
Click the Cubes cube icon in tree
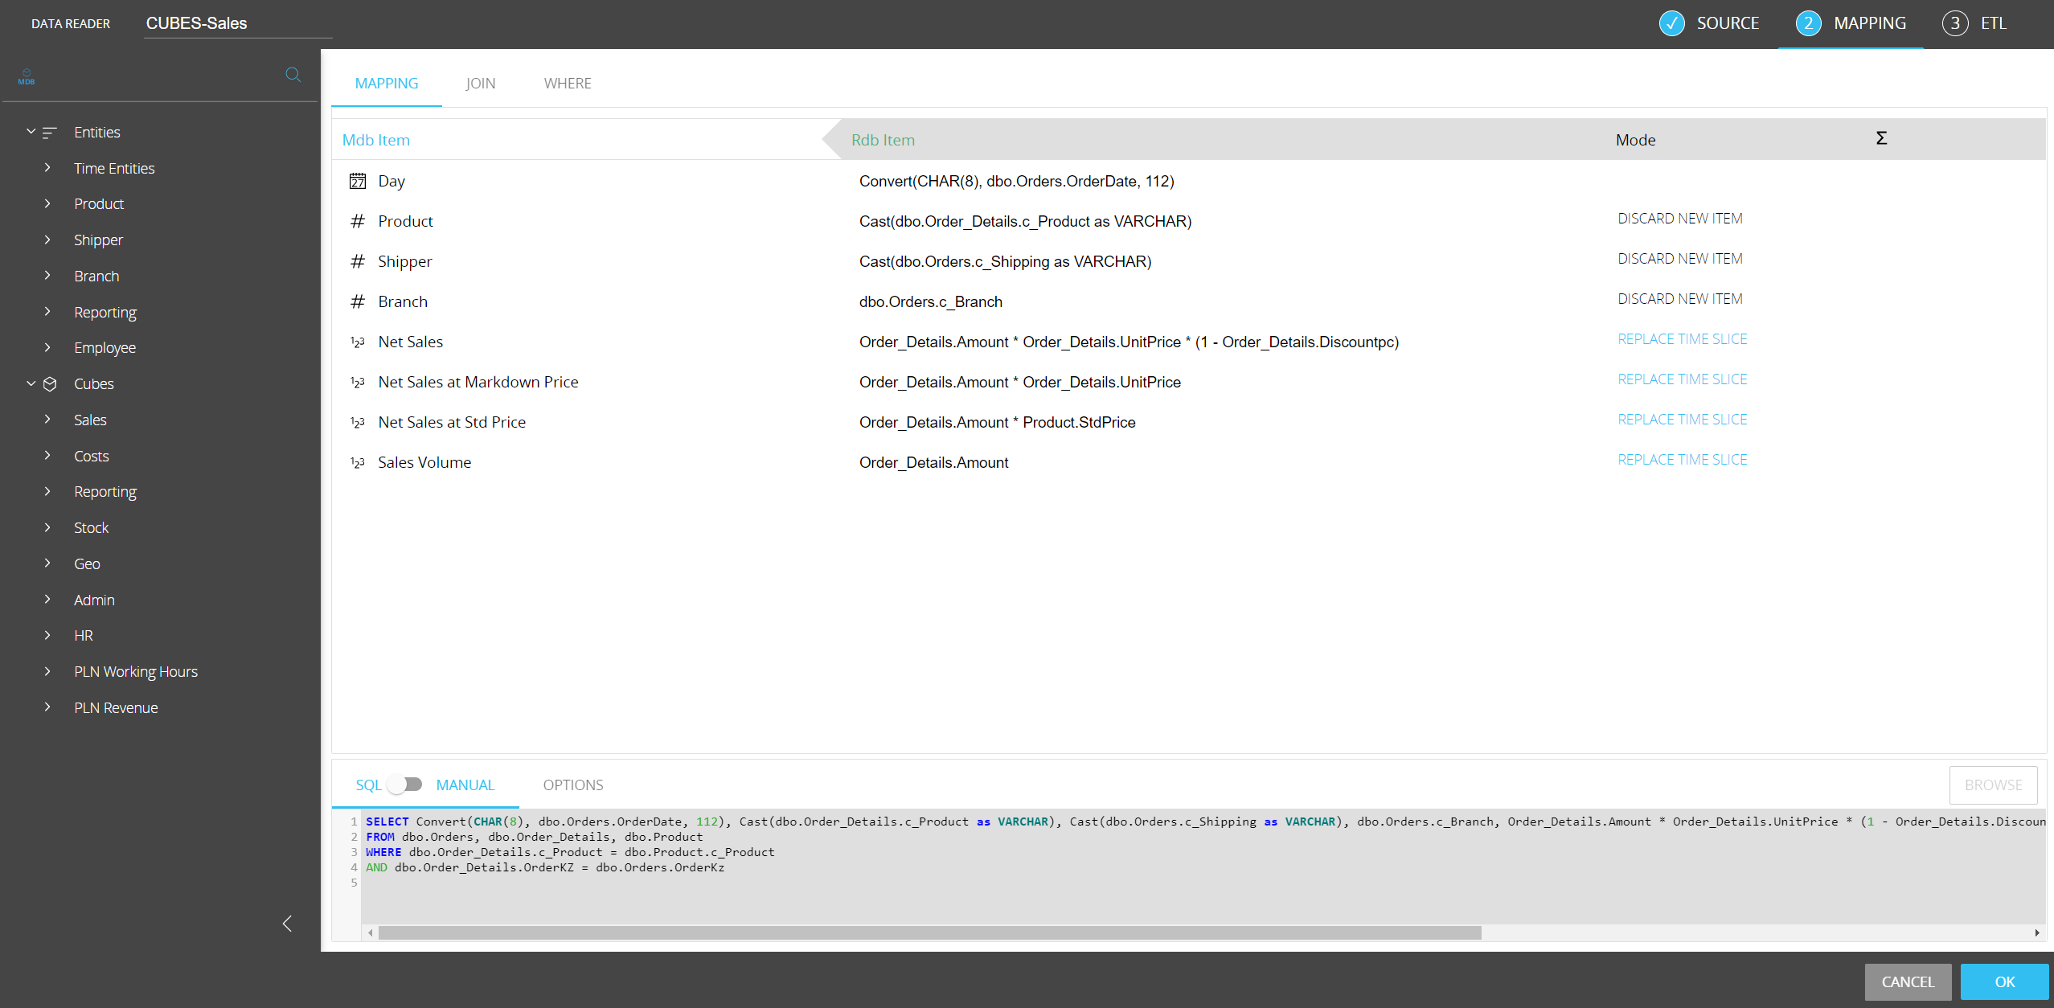click(x=50, y=384)
